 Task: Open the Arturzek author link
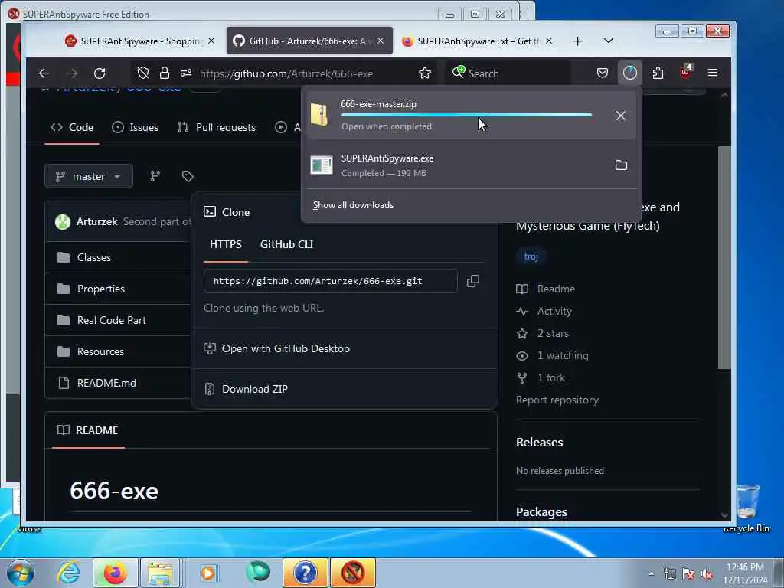(x=96, y=221)
